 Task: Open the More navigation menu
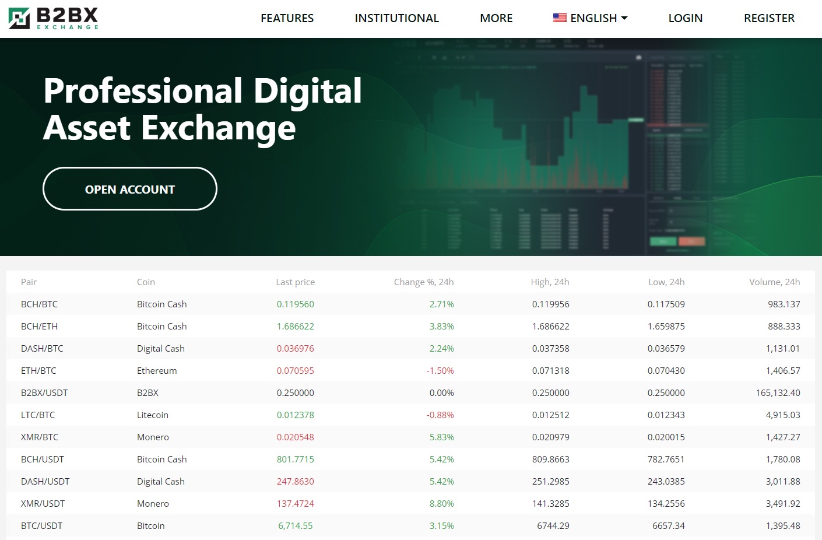point(496,19)
